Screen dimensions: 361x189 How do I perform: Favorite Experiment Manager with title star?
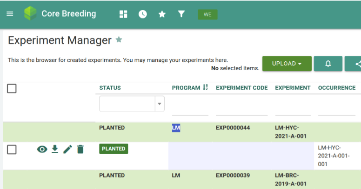coord(119,40)
